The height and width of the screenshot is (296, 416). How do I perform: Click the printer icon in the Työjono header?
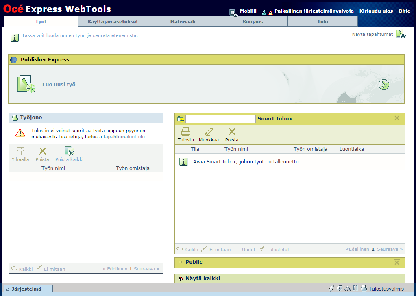coord(15,118)
